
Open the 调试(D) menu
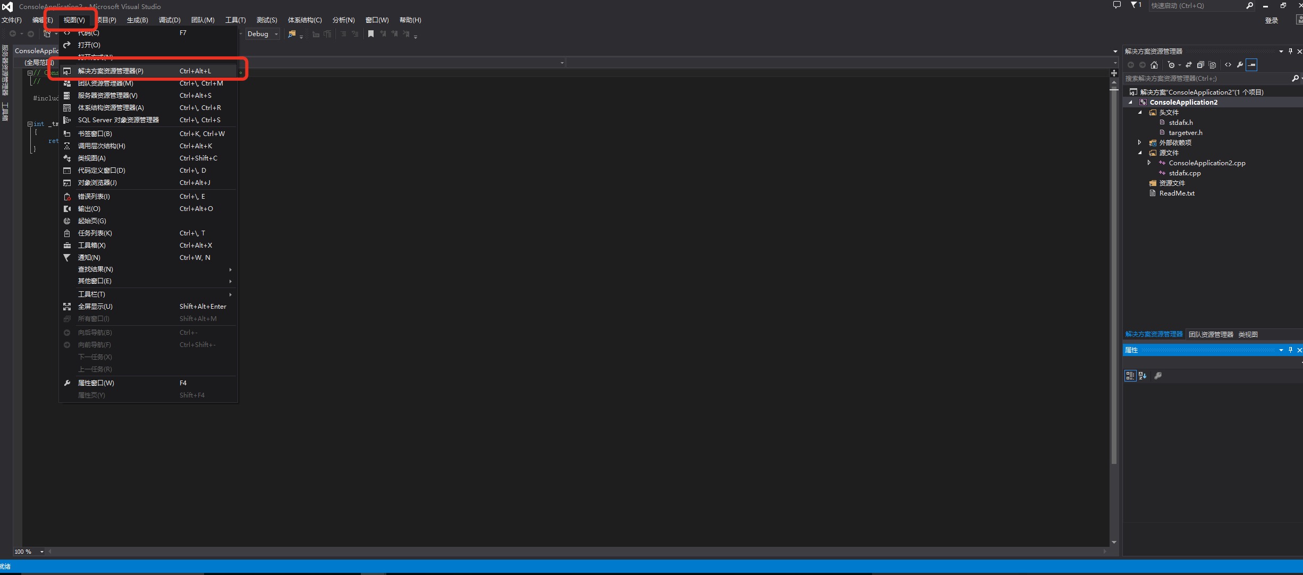click(169, 20)
